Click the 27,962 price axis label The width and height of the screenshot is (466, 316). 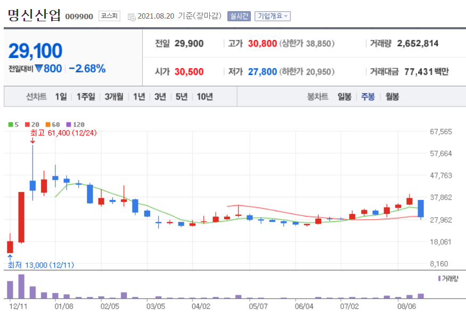coord(441,220)
